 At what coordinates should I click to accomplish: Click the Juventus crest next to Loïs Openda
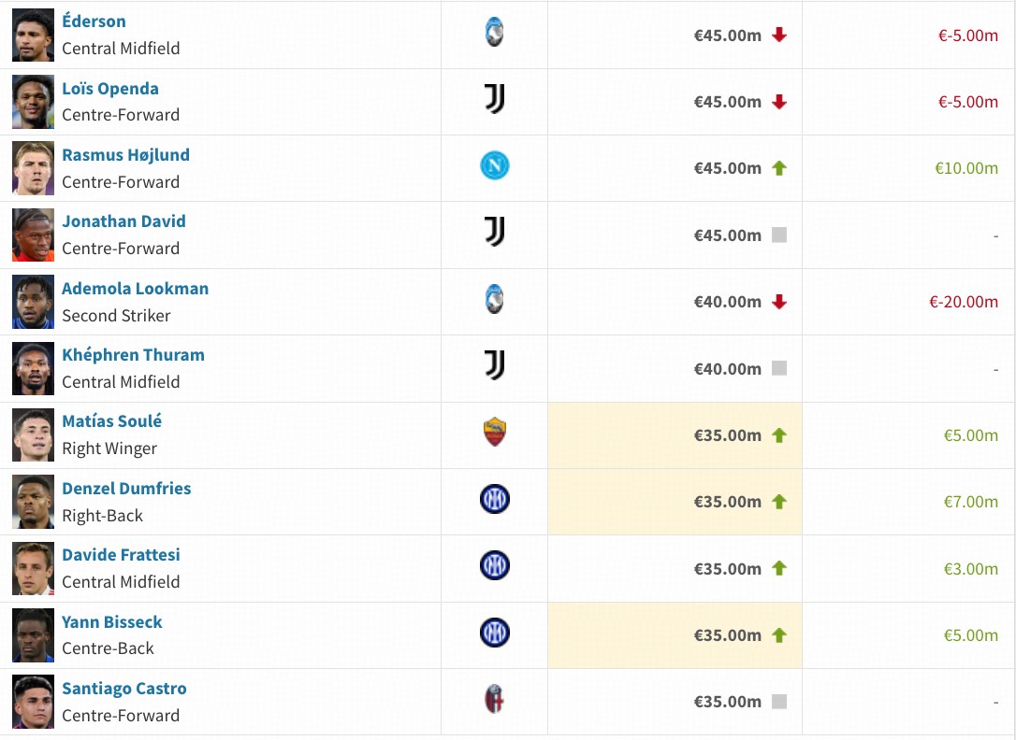coord(495,100)
